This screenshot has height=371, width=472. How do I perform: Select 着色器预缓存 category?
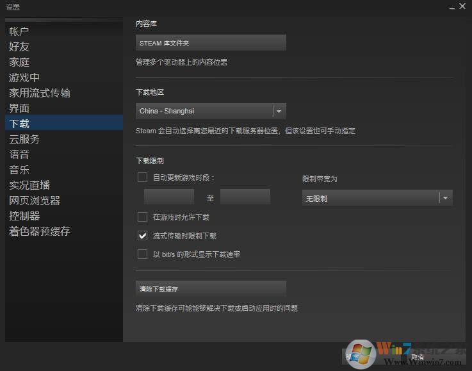(40, 231)
